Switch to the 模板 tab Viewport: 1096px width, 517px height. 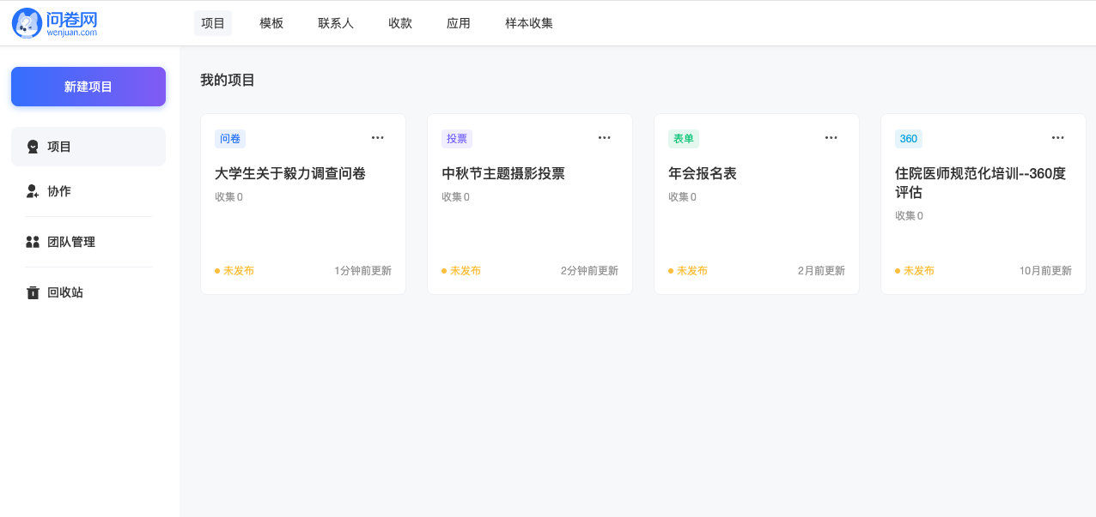(x=271, y=23)
